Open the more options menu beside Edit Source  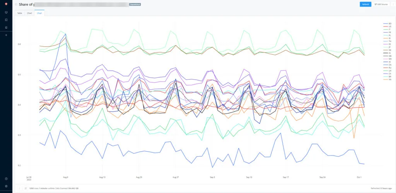(393, 4)
